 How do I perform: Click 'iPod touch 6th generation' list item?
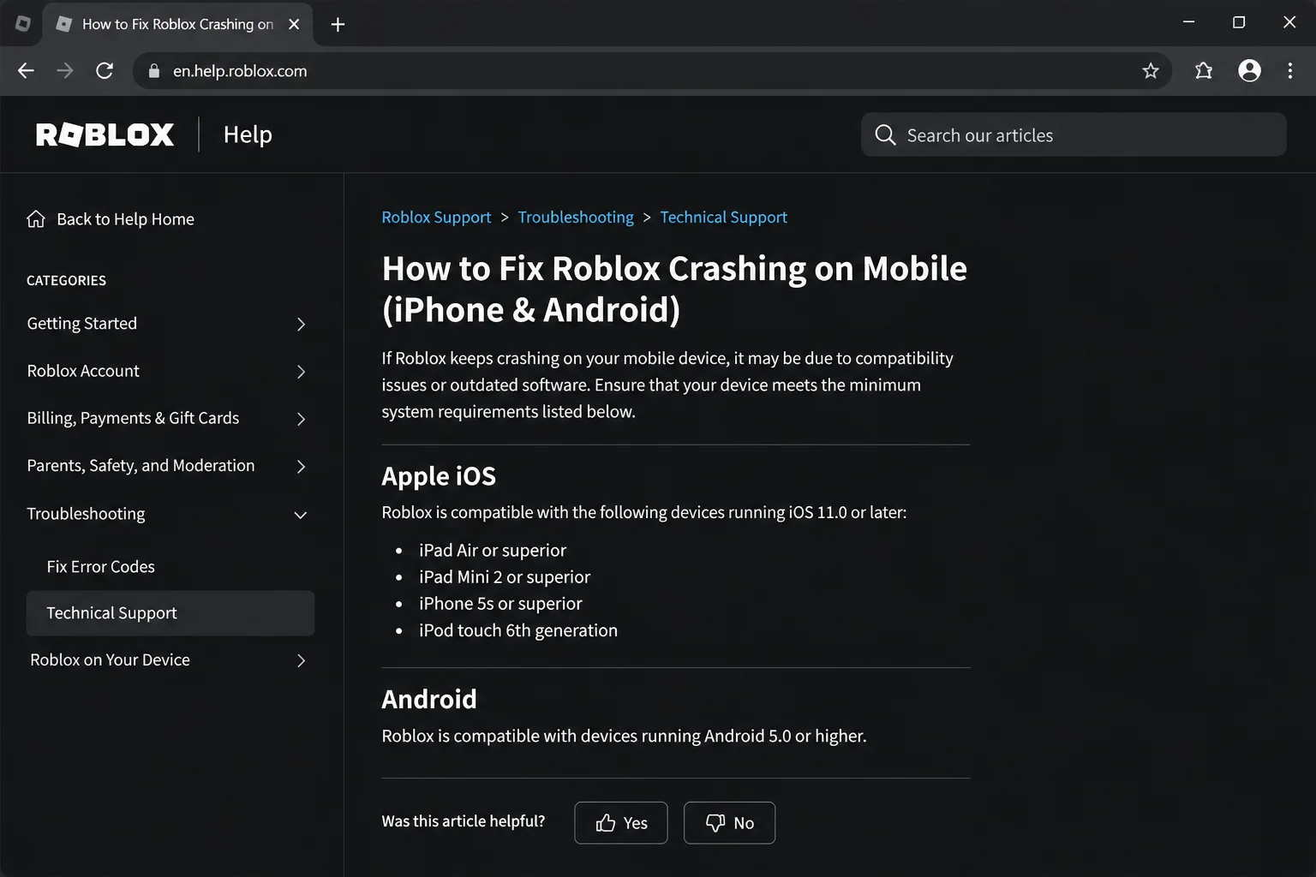coord(518,630)
